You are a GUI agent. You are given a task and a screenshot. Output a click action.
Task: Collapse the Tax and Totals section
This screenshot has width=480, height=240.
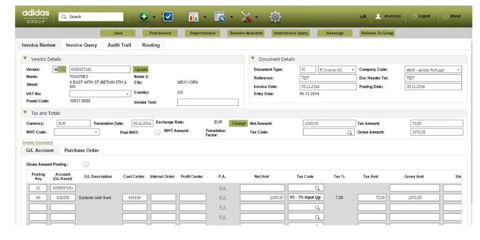pos(25,112)
